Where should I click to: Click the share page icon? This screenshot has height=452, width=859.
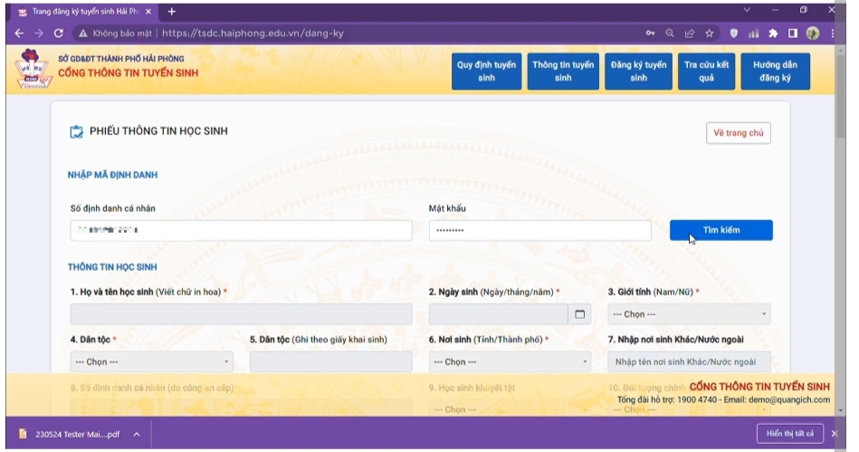coord(690,33)
